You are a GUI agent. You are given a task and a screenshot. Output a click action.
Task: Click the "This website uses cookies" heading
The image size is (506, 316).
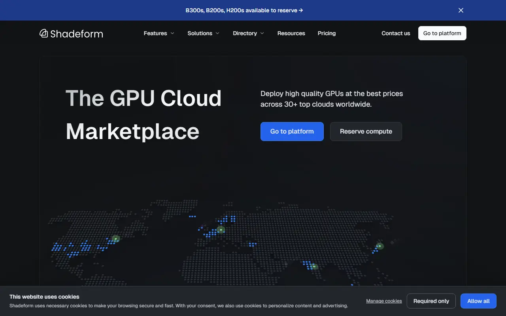[44, 297]
